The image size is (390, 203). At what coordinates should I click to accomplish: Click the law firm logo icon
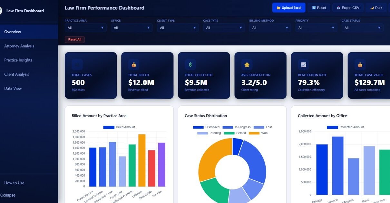tap(1, 11)
